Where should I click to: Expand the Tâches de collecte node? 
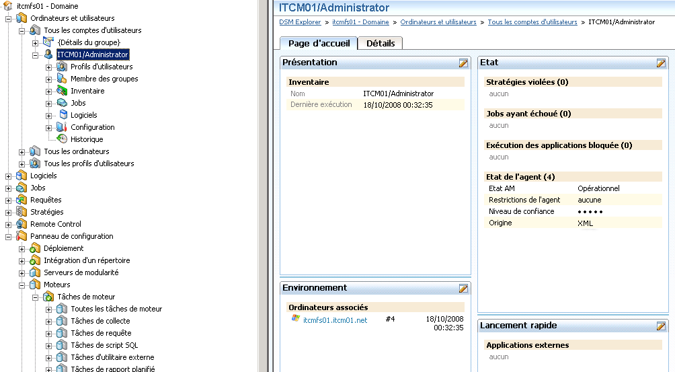(48, 322)
